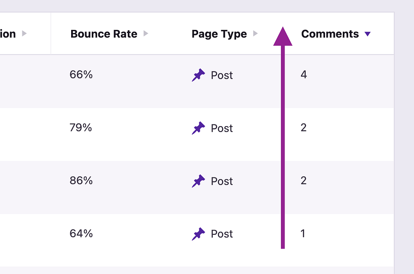Select the comment count of 1
This screenshot has width=414, height=274.
[x=303, y=234]
